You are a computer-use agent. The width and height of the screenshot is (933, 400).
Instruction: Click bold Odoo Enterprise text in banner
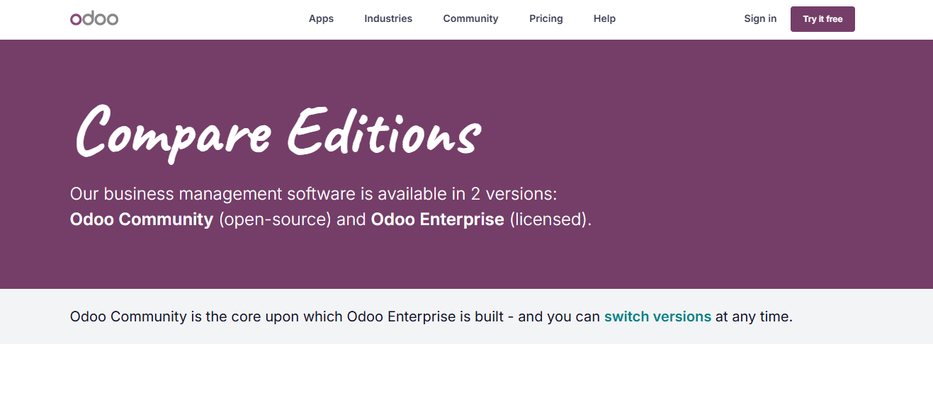pyautogui.click(x=437, y=219)
